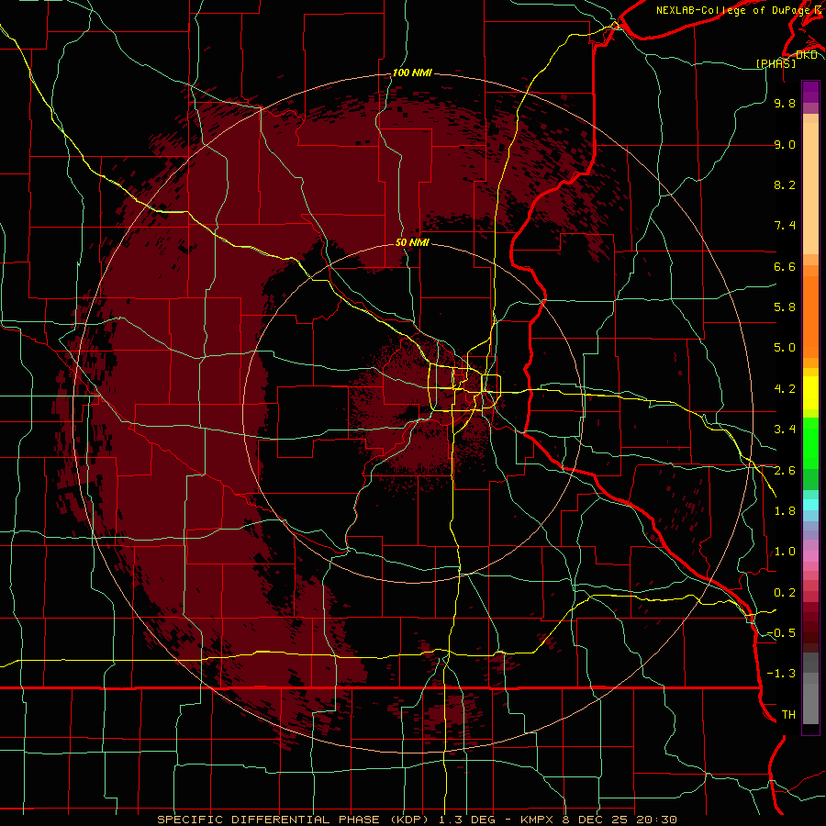The image size is (826, 826).
Task: Click the KMPX 8 DEC 25 20:30 timestamp
Action: (x=599, y=820)
